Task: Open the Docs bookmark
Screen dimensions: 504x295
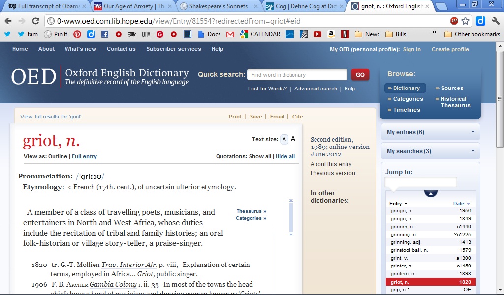Action: pyautogui.click(x=210, y=34)
